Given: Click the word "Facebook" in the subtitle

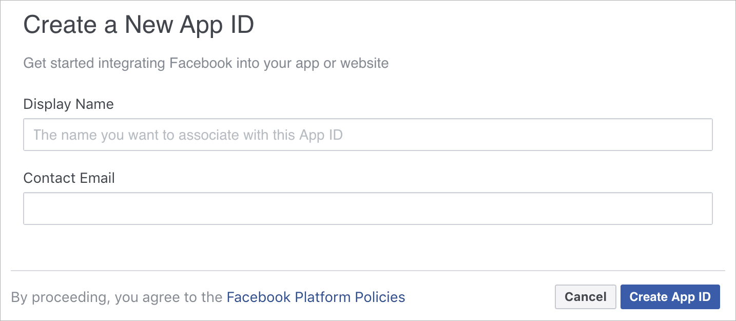Looking at the screenshot, I should pos(201,64).
